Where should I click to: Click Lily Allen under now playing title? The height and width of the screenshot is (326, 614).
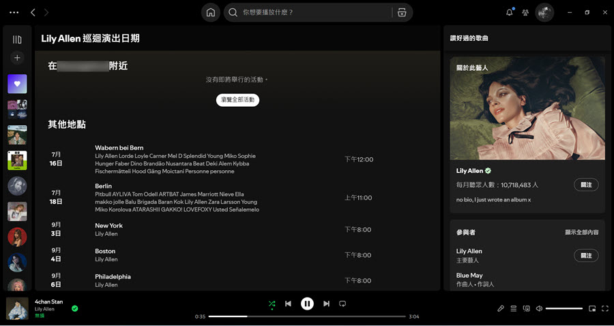(x=44, y=309)
